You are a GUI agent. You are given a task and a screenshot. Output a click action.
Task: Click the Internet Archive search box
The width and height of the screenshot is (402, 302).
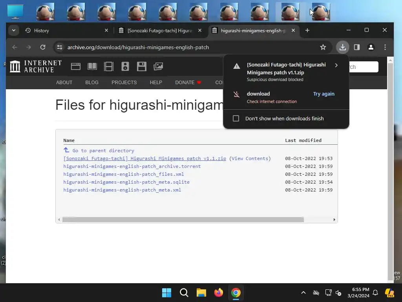pyautogui.click(x=363, y=67)
